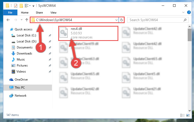Open the Customize Quick Access Toolbar dropdown

pyautogui.click(x=33, y=6)
